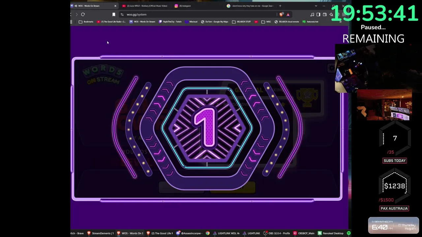Image resolution: width=422 pixels, height=237 pixels.
Task: Open a new browser tab
Action: click(280, 6)
